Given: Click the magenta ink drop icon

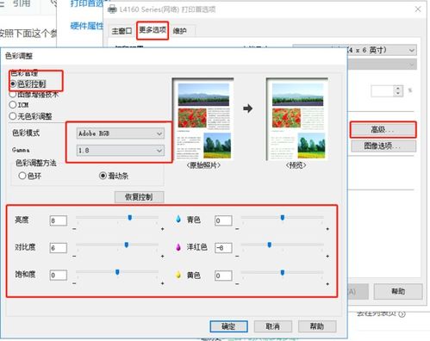Looking at the screenshot, I should point(178,247).
